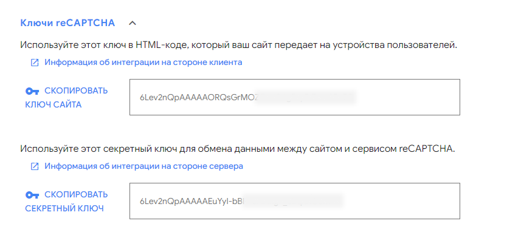Click the external-link icon for client integration info
The image size is (521, 249).
click(x=35, y=63)
